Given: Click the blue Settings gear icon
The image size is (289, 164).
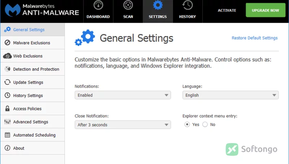Looking at the screenshot, I should coord(158,5).
